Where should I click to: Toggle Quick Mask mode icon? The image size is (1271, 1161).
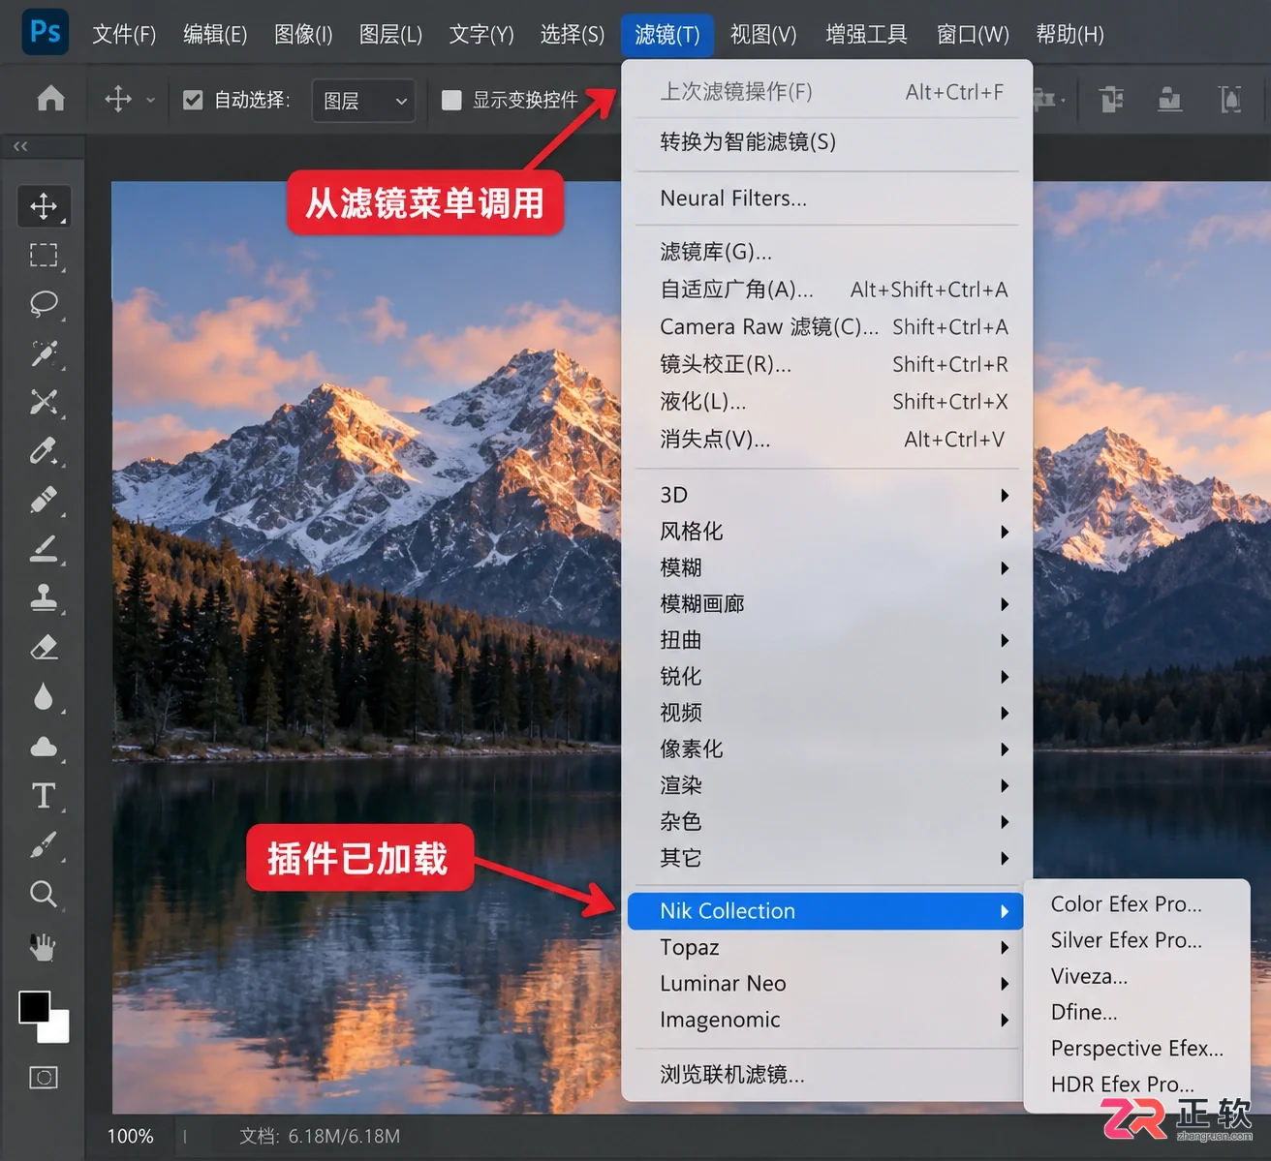point(44,1078)
